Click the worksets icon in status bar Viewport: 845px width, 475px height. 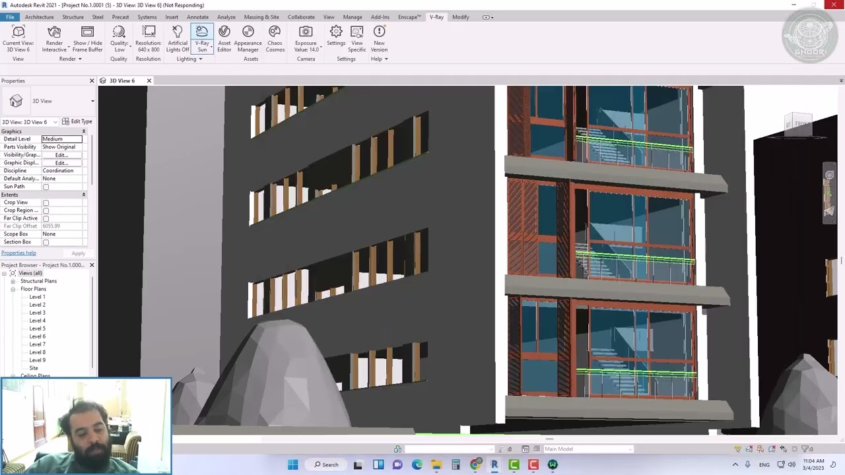click(x=397, y=449)
